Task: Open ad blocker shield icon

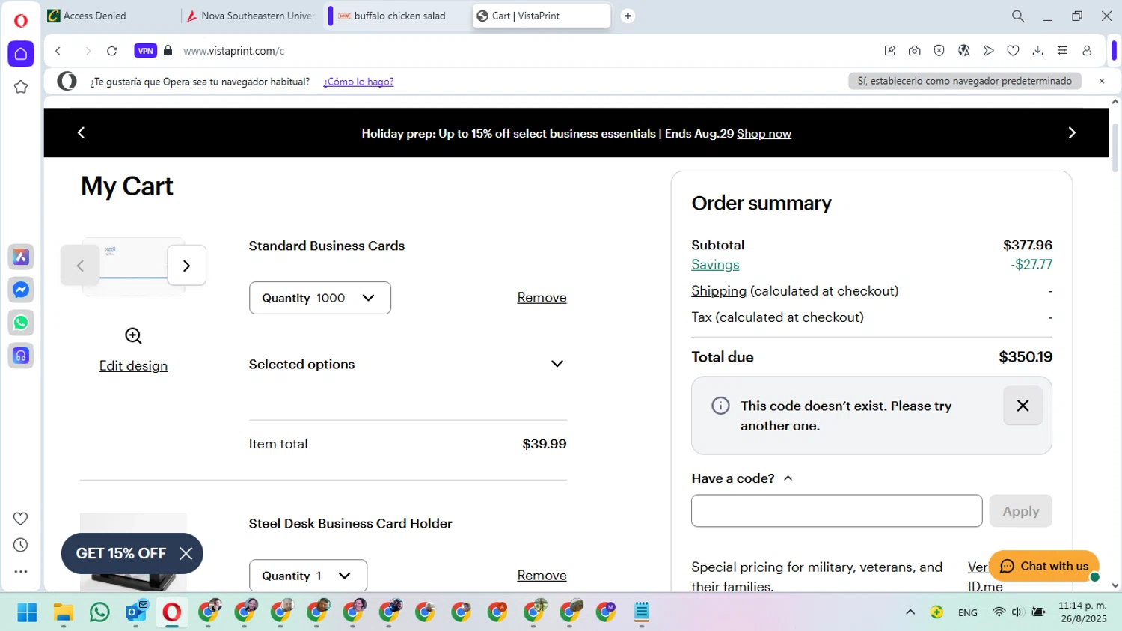Action: click(x=939, y=51)
